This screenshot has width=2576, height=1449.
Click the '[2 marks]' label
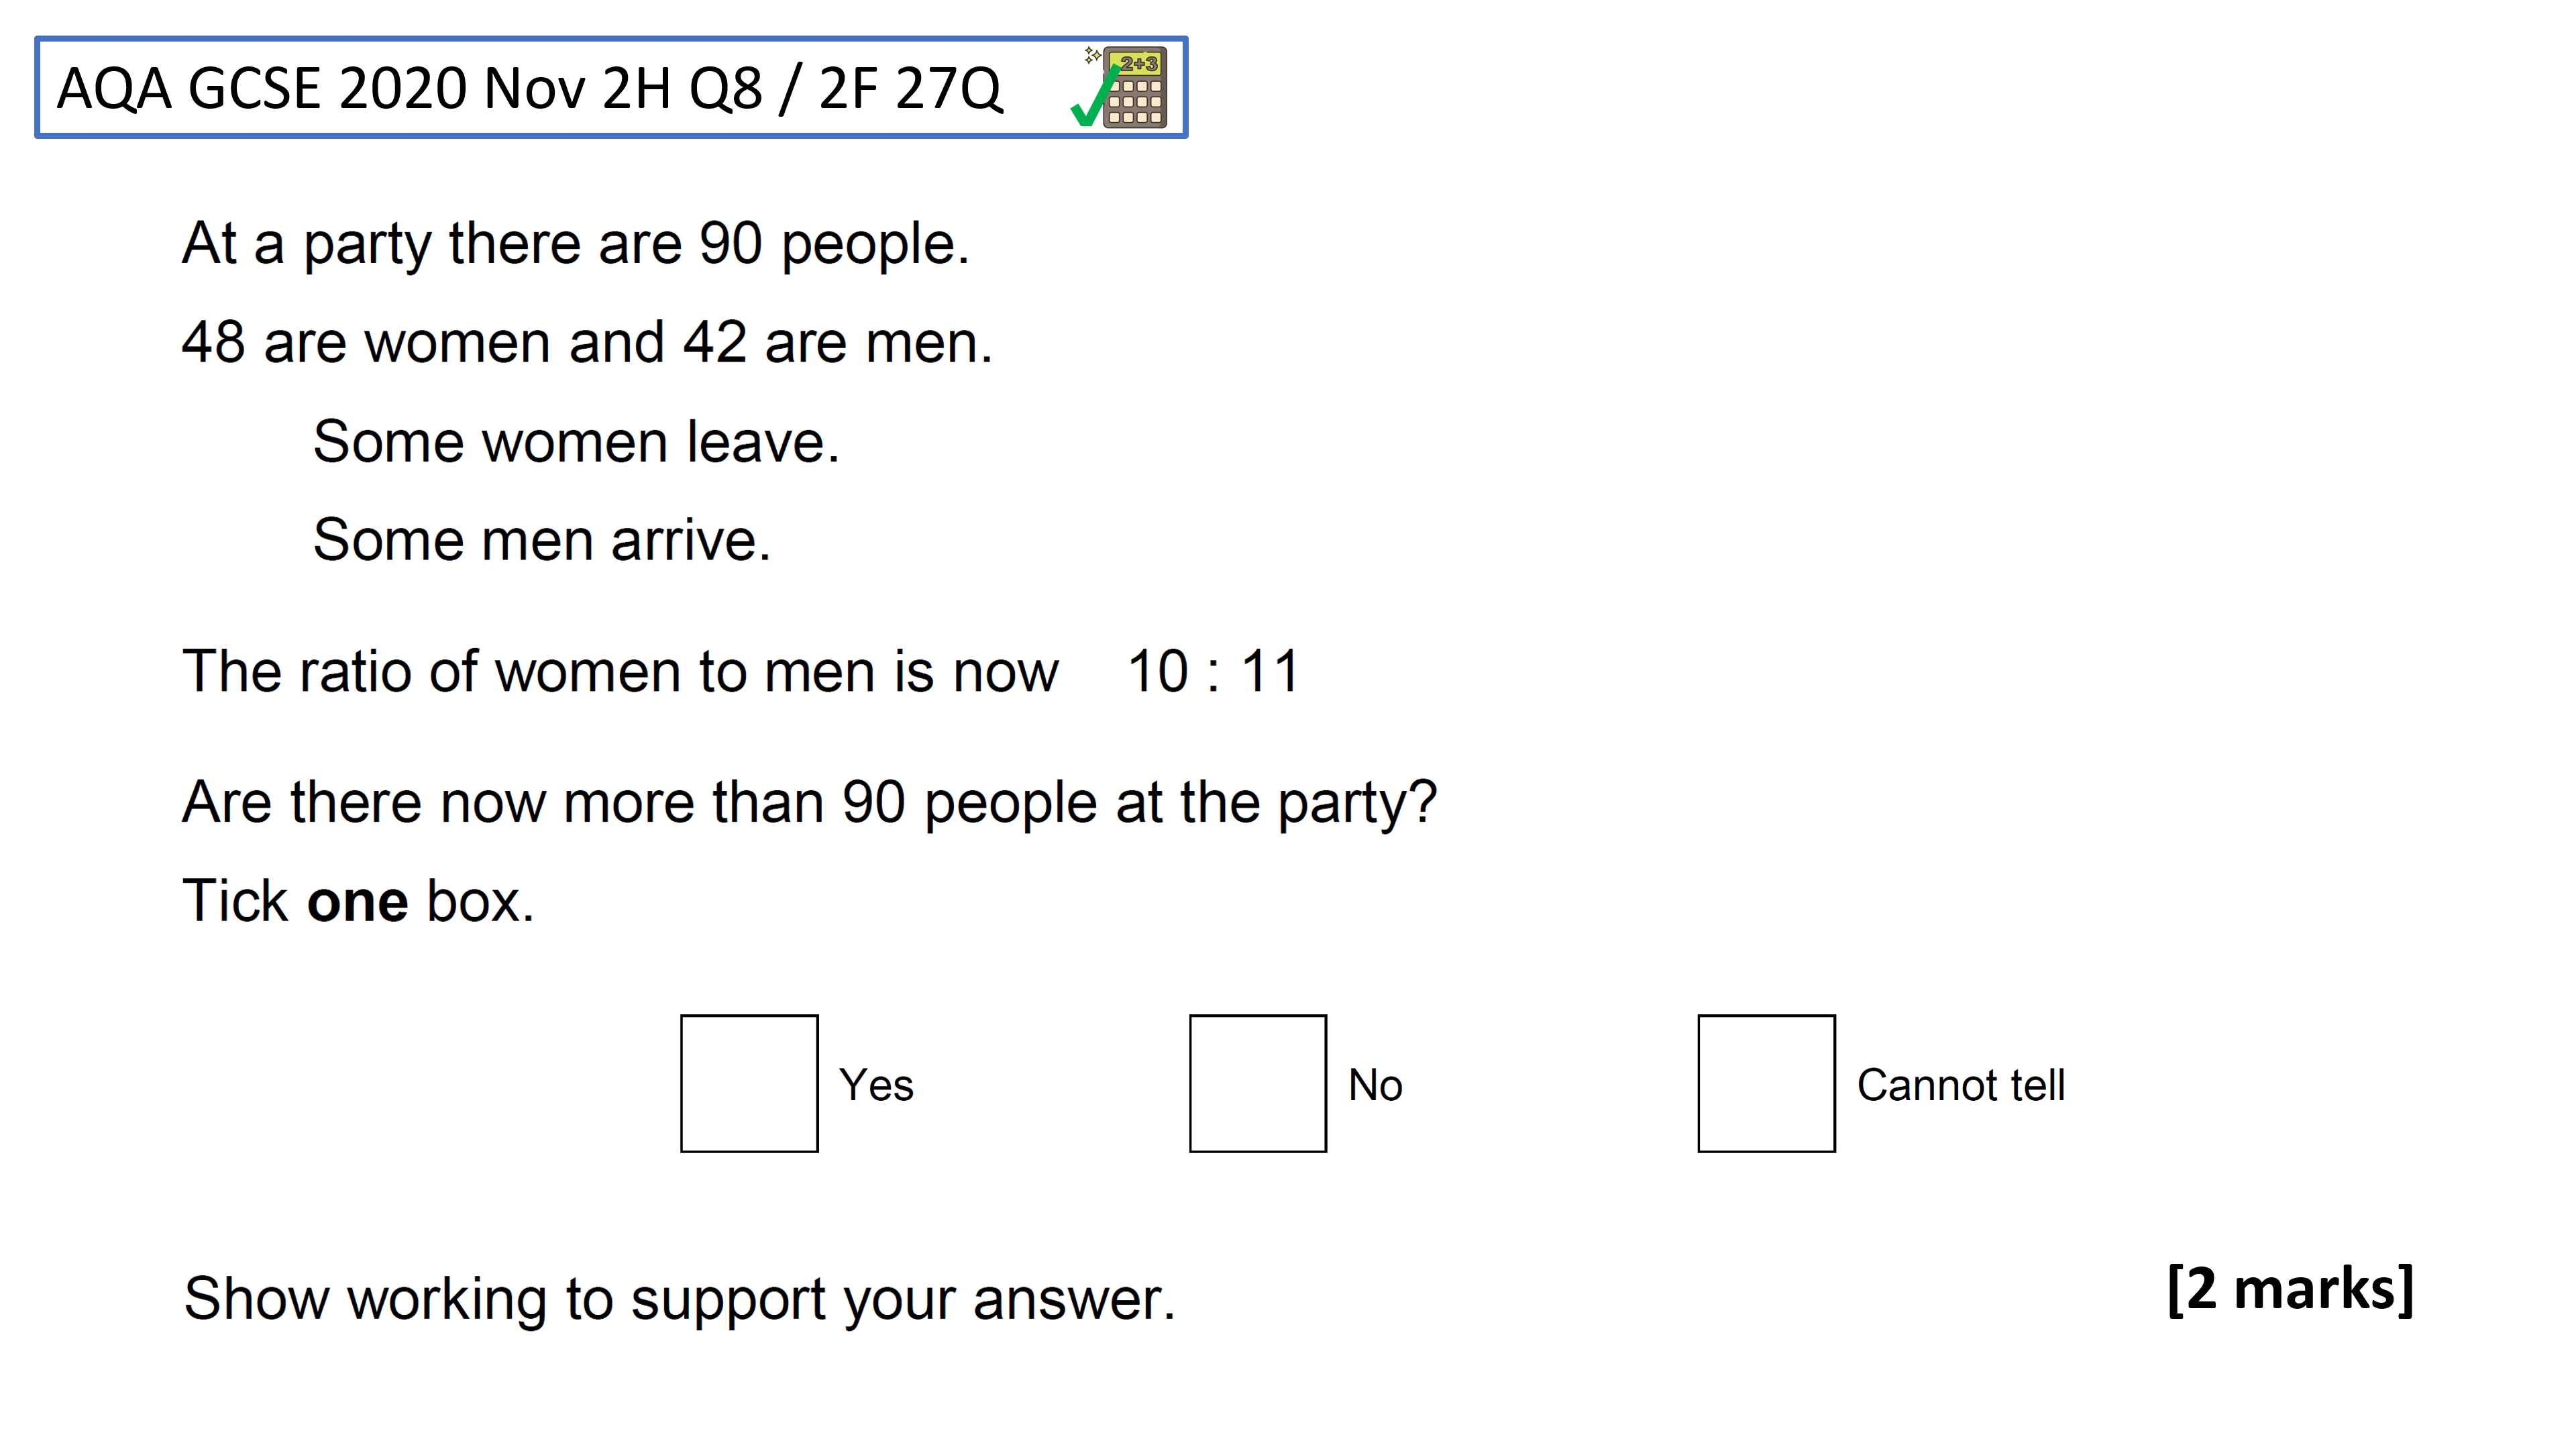2290,1289
